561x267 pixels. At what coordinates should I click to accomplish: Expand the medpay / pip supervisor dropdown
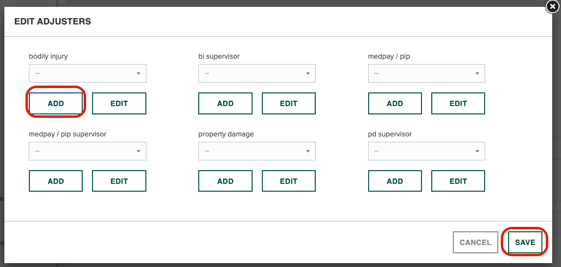88,151
